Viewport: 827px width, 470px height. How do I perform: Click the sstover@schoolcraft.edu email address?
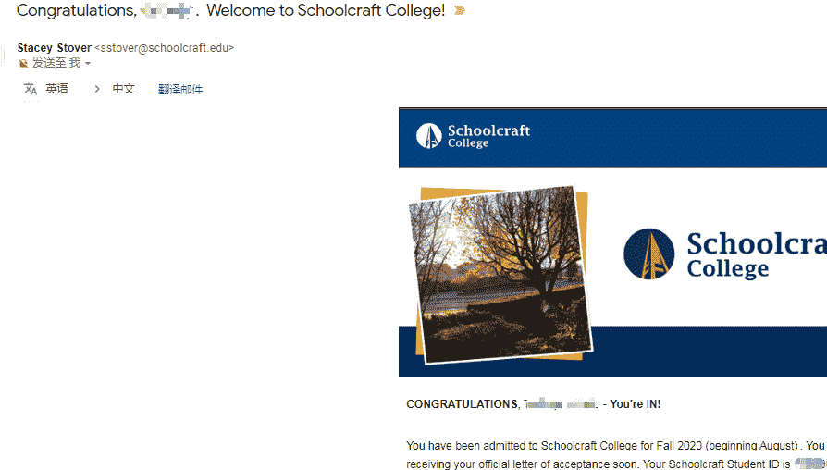coord(164,48)
